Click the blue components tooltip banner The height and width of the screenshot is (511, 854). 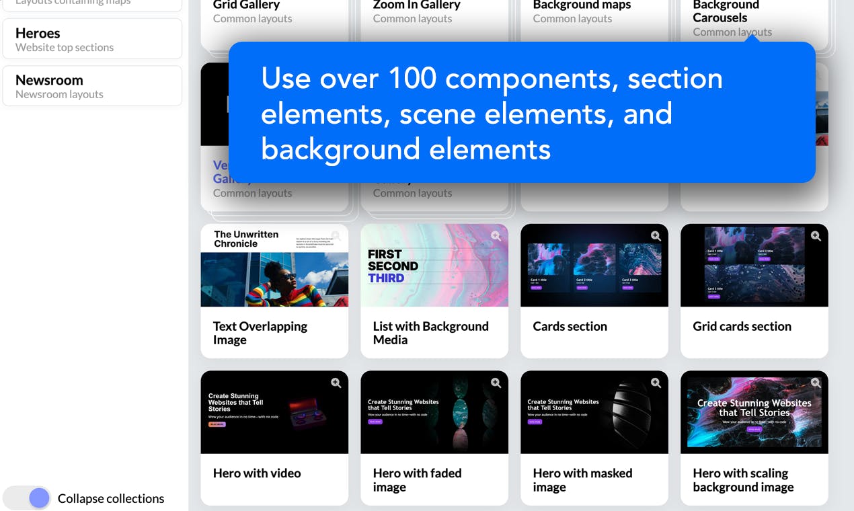point(522,112)
